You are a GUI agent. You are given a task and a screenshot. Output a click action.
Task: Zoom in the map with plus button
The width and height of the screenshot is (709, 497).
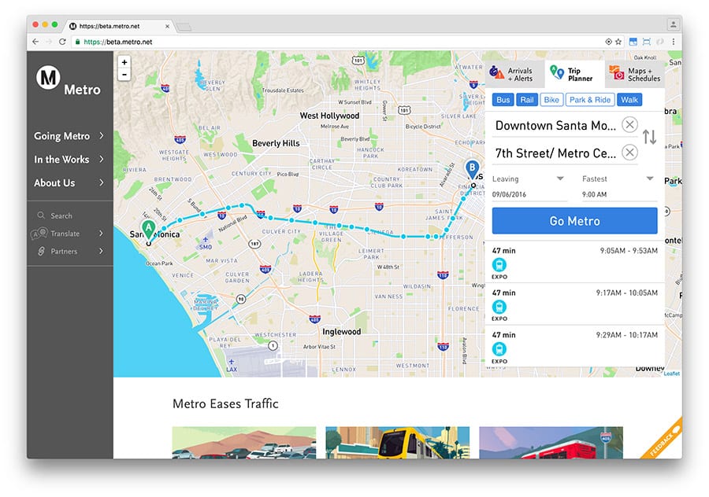click(124, 62)
